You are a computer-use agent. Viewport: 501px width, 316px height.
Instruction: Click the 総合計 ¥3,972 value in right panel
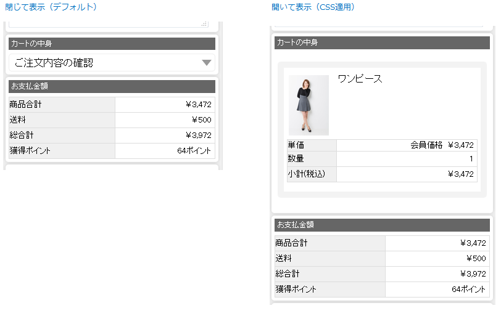(437, 274)
